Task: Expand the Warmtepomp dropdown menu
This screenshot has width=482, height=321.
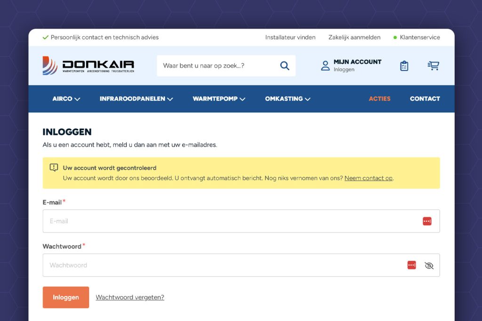Action: click(x=219, y=99)
